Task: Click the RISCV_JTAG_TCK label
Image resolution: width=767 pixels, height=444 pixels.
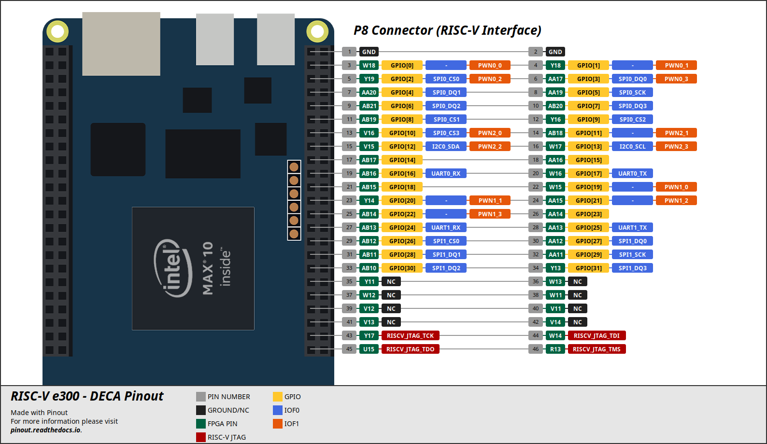Action: (411, 335)
